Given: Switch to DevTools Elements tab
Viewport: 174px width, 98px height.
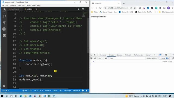Looking at the screenshot, I should pyautogui.click(x=103, y=55).
